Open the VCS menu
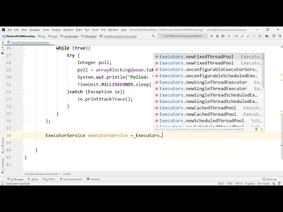Image resolution: width=283 pixels, height=212 pixels. click(x=103, y=30)
